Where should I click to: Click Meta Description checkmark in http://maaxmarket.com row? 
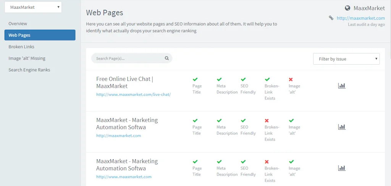point(219,120)
